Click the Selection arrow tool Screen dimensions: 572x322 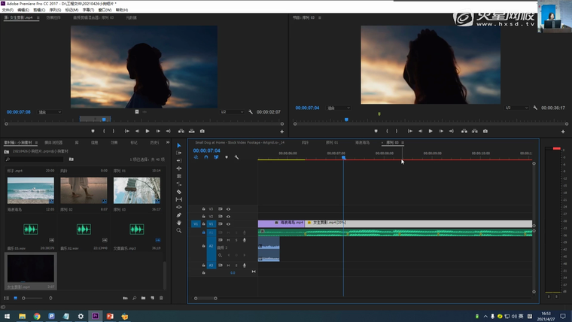pos(179,145)
